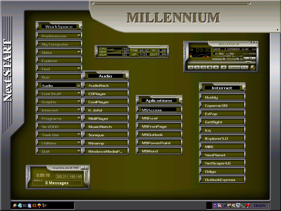Click speaker volume icon in system tray
Viewport: 281px width, 211px height.
click(233, 206)
